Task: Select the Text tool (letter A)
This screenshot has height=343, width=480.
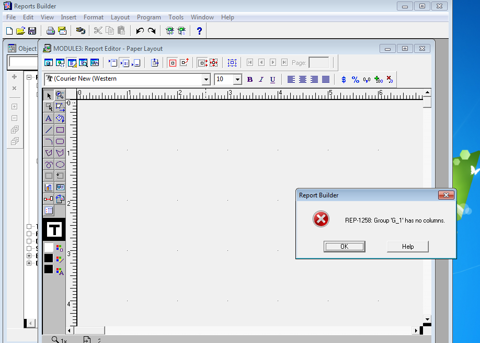Action: pyautogui.click(x=49, y=118)
